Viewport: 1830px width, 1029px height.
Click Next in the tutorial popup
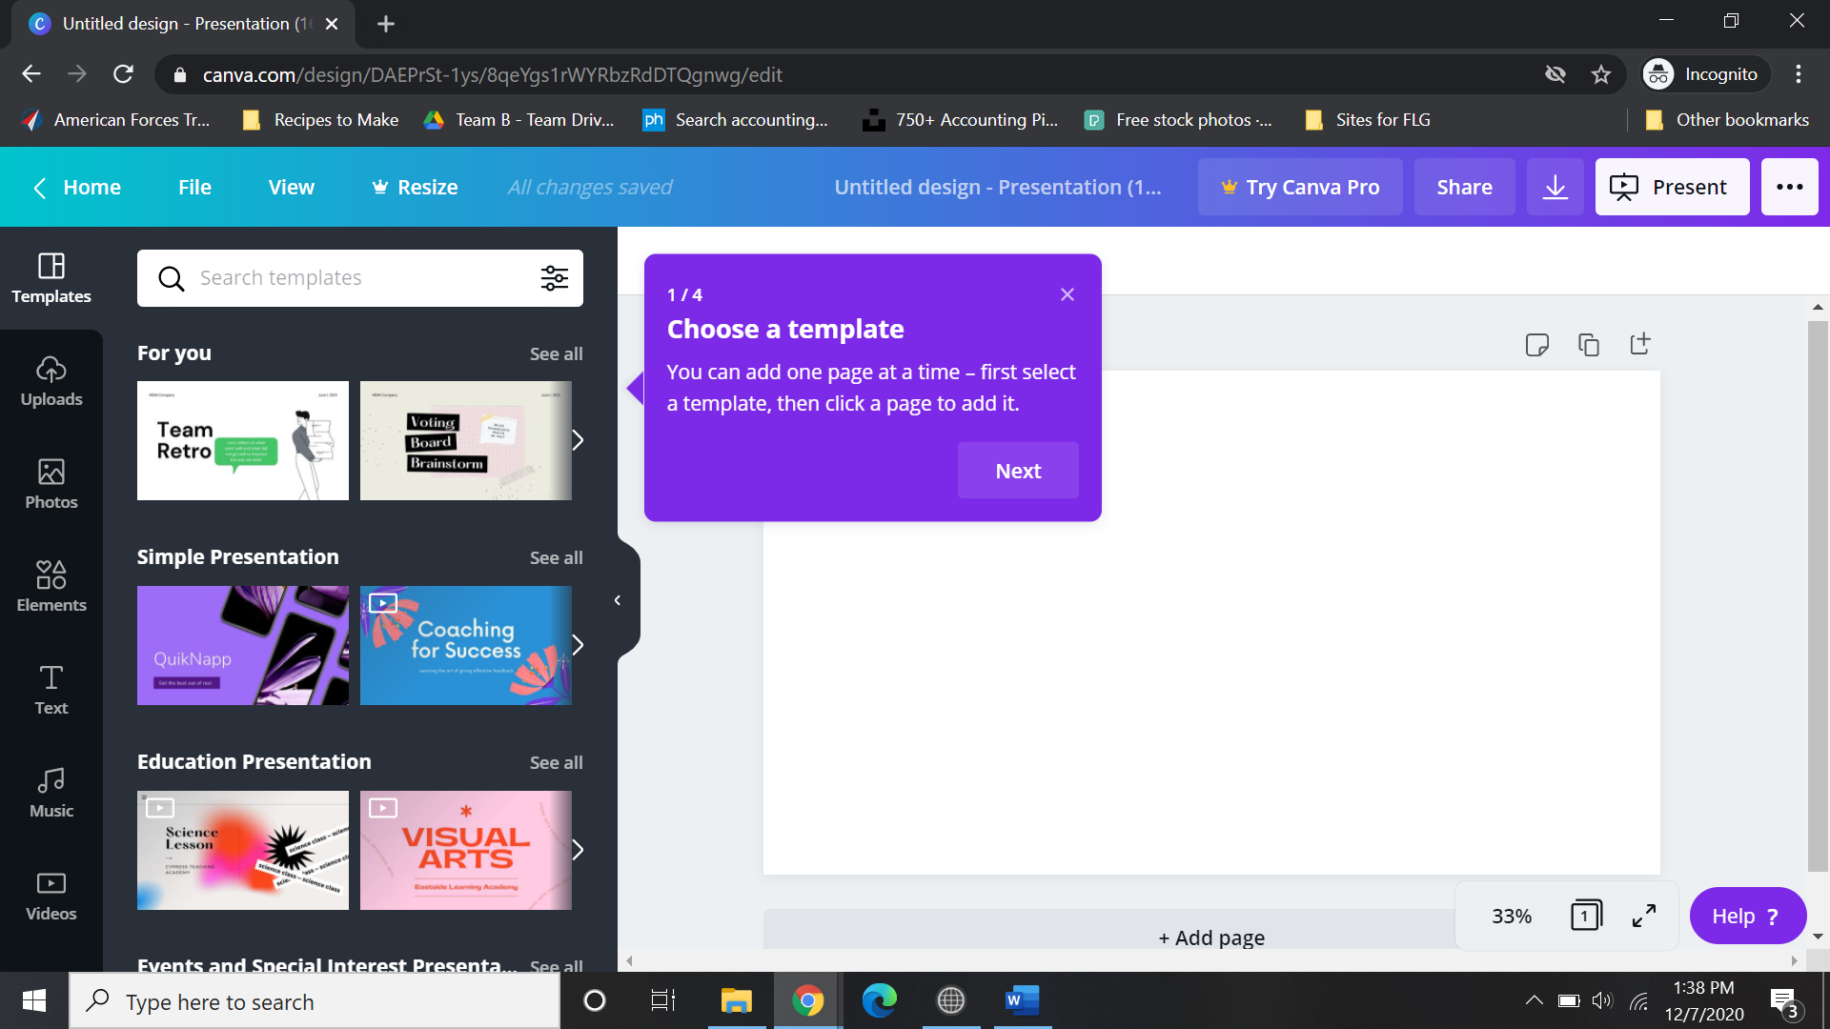(1018, 471)
